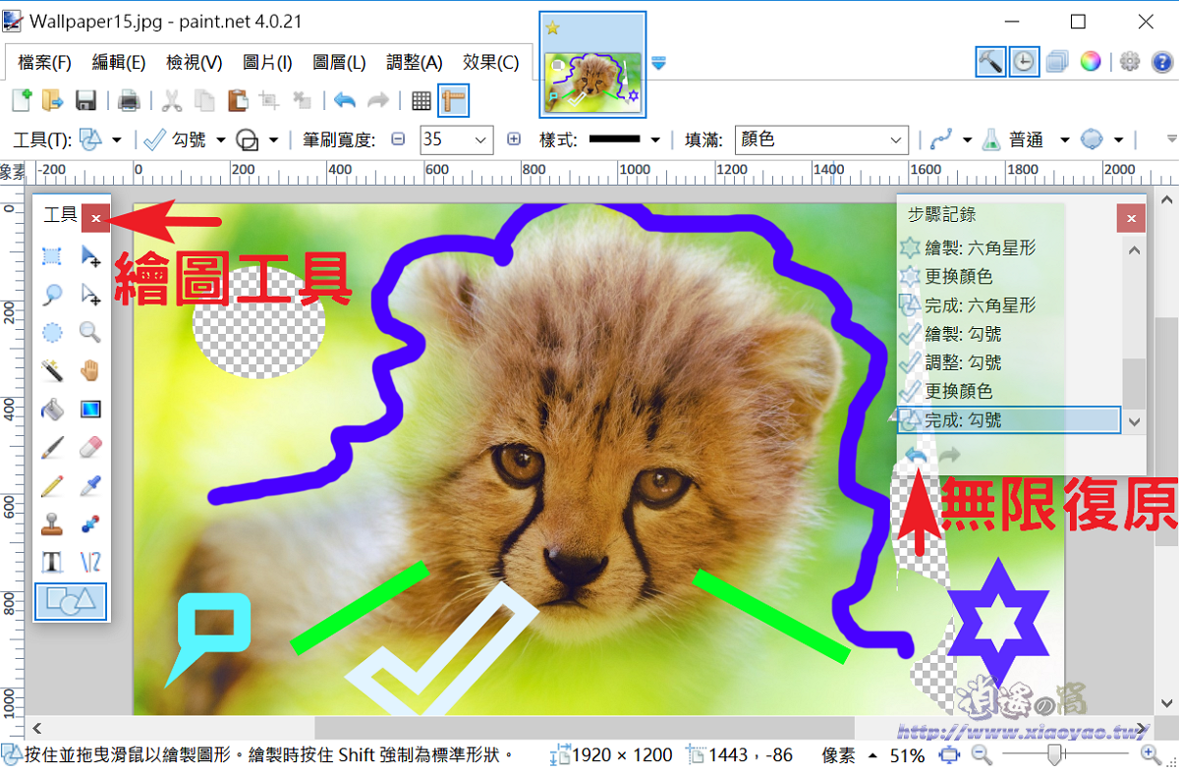
Task: Toggle the Layers window button
Action: click(x=1057, y=61)
